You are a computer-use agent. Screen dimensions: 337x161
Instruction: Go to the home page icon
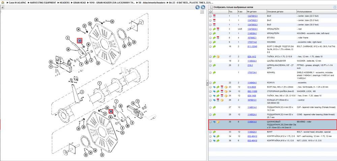pyautogui.click(x=3, y=3)
